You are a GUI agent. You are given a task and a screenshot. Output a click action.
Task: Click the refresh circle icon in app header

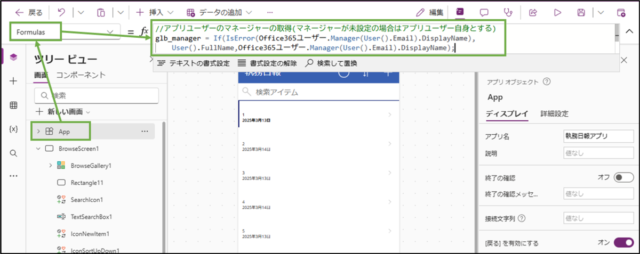[345, 73]
